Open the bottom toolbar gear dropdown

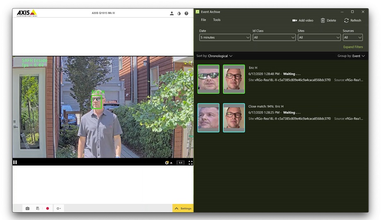pos(58,208)
